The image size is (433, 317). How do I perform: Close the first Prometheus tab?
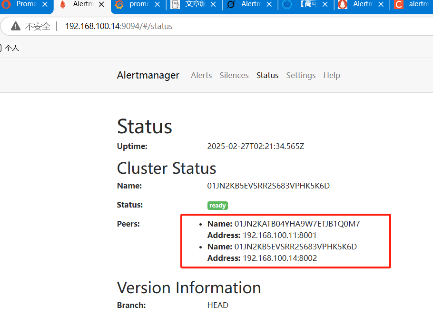(x=45, y=4)
